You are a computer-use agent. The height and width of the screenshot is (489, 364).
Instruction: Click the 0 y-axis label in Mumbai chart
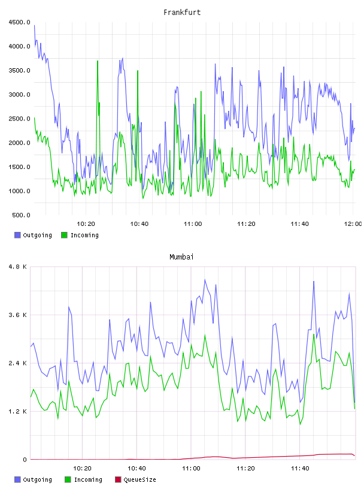point(25,460)
